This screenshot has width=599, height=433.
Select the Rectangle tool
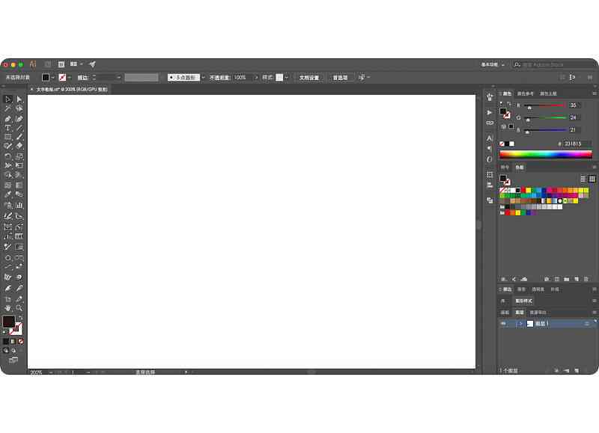(x=7, y=137)
